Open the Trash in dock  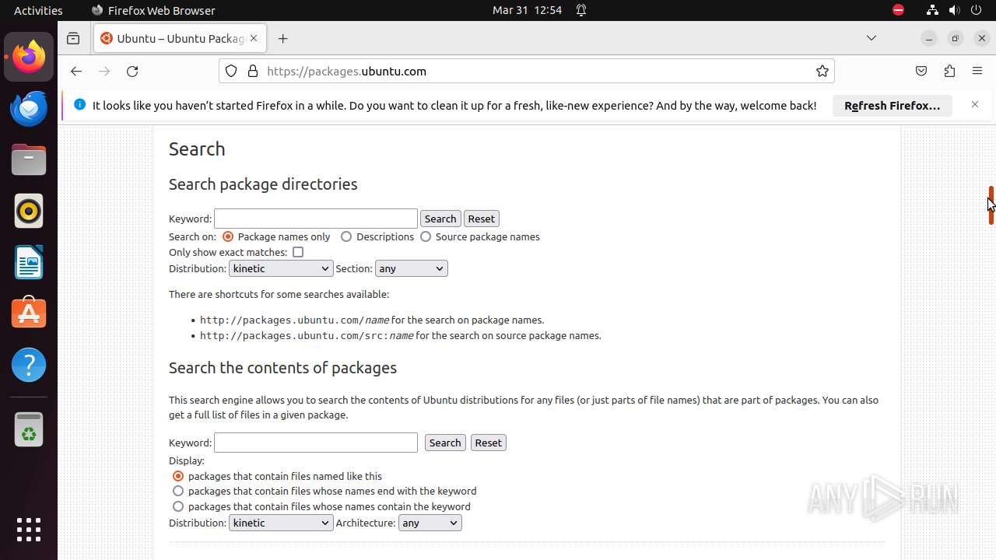pyautogui.click(x=29, y=430)
